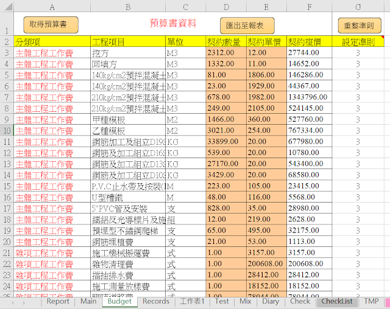Select the cell containing 擋抽排水費
This screenshot has width=390, height=309.
point(128,275)
